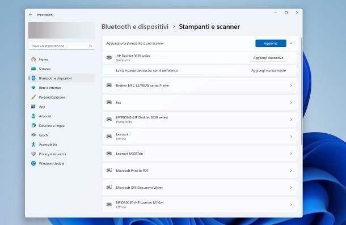Image resolution: width=346 pixels, height=225 pixels.
Task: Select Giochi in the sidebar
Action: tap(62, 135)
